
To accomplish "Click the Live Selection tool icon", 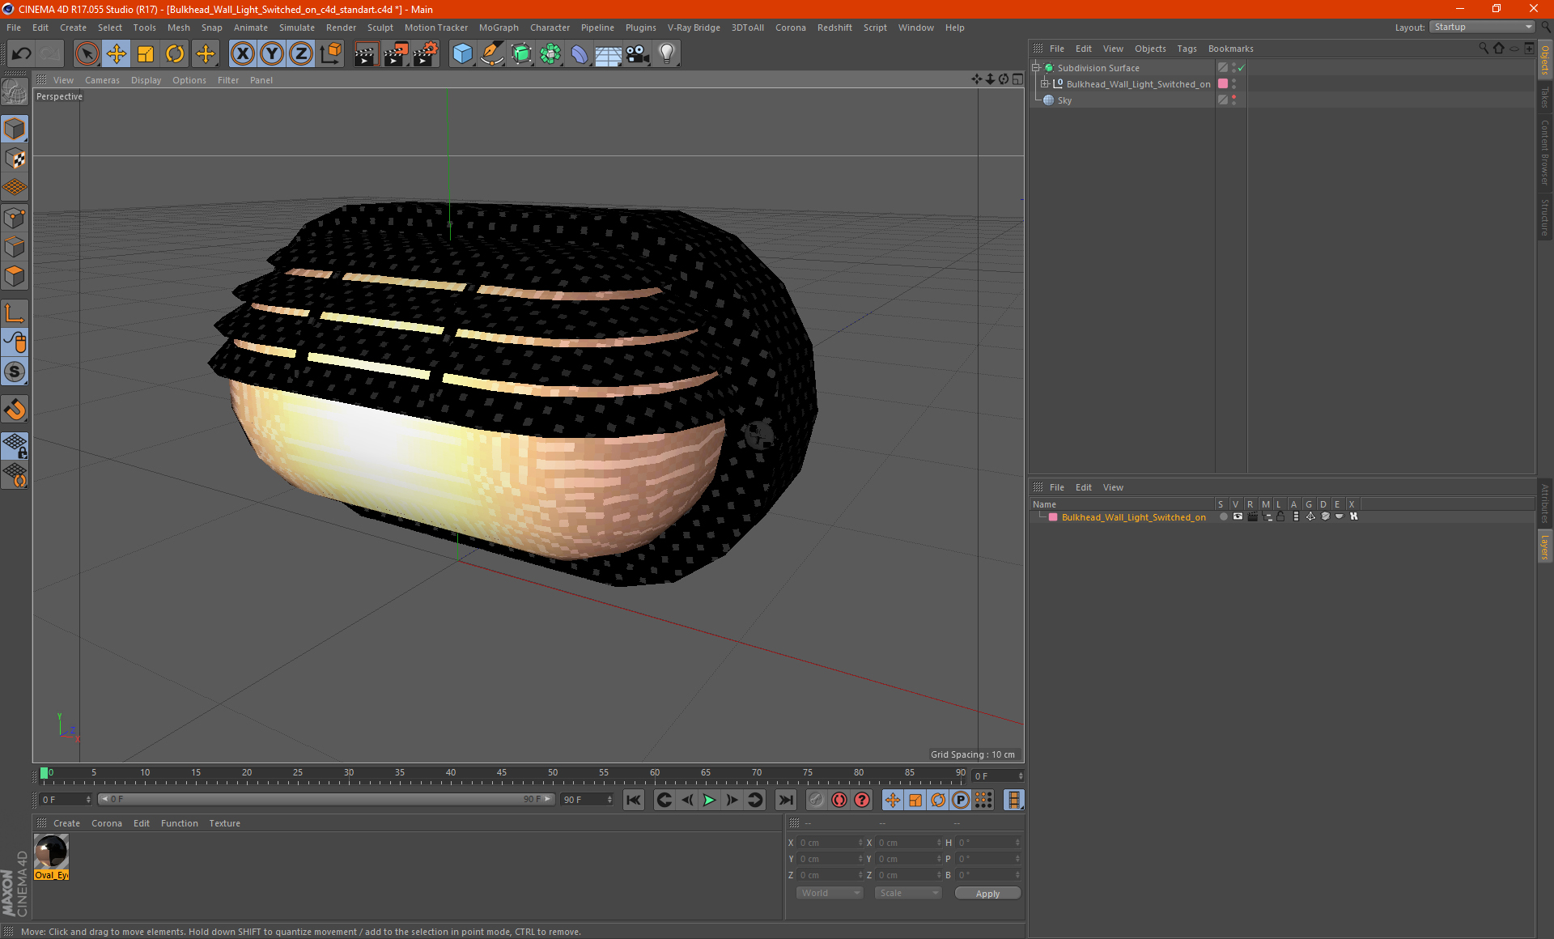I will pyautogui.click(x=83, y=52).
